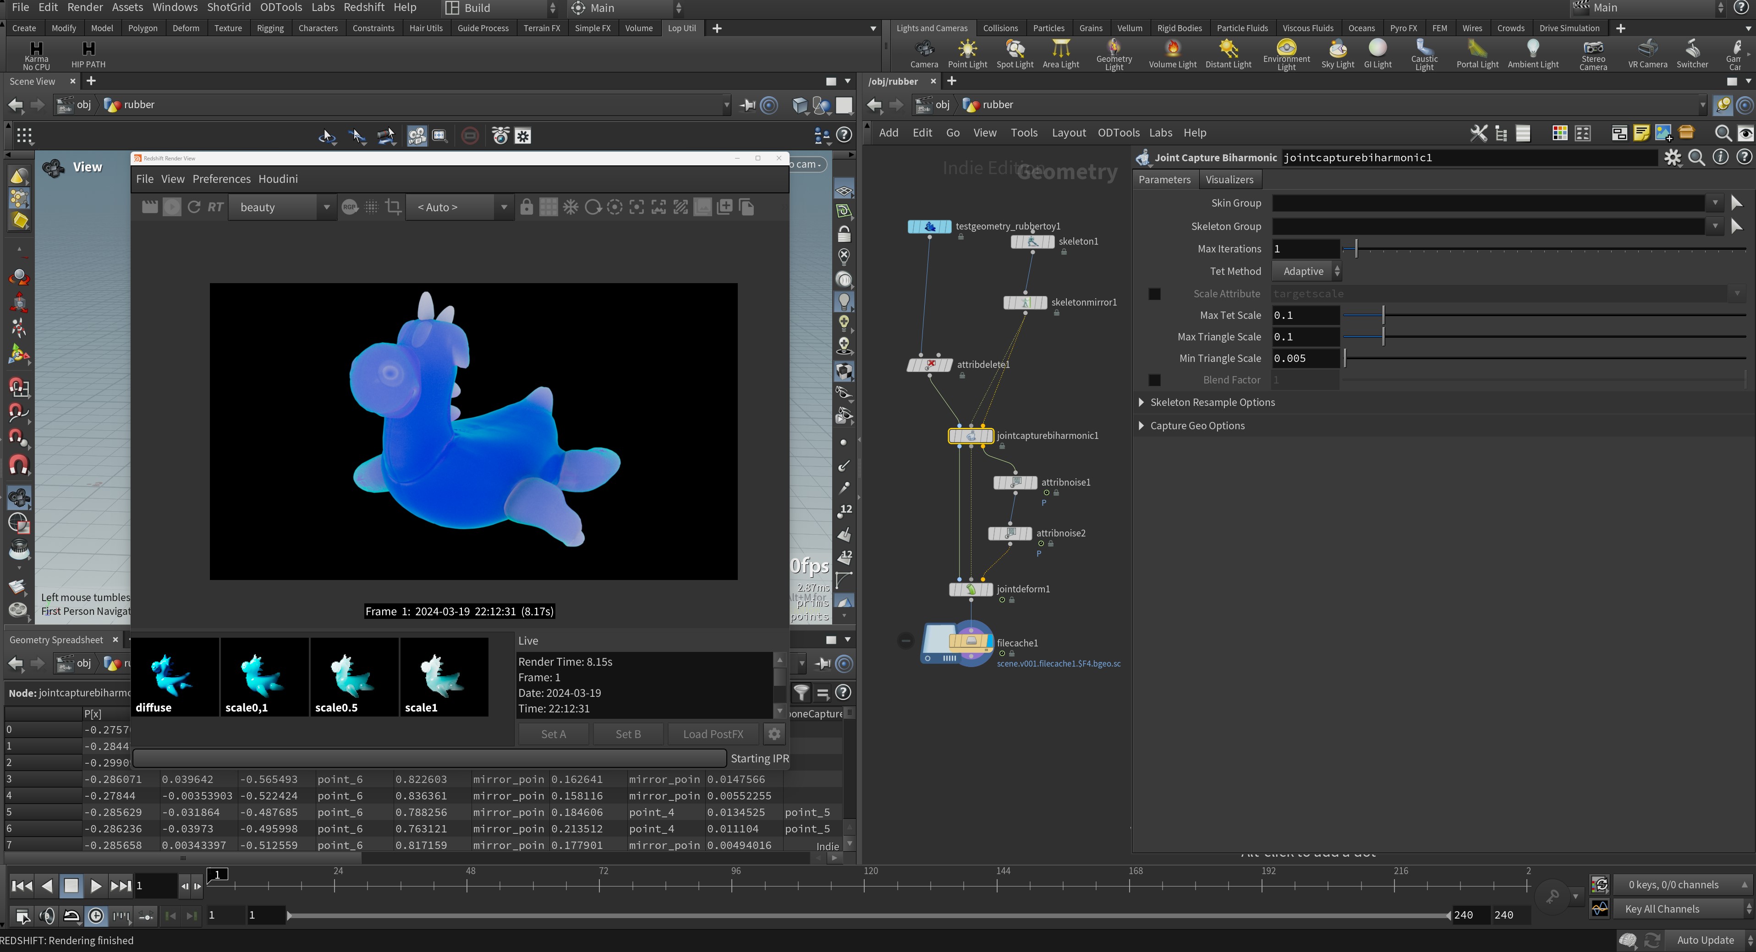This screenshot has width=1756, height=952.
Task: Toggle RT mode in Redshift Render View
Action: click(x=215, y=207)
